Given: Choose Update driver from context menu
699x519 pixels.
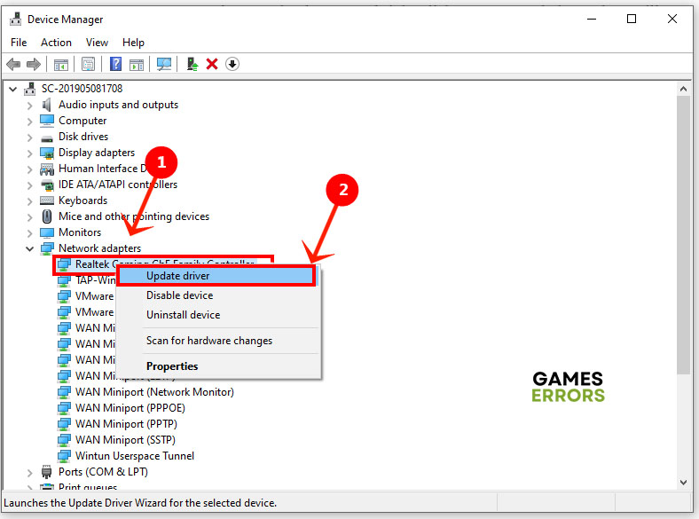Looking at the screenshot, I should [x=217, y=276].
